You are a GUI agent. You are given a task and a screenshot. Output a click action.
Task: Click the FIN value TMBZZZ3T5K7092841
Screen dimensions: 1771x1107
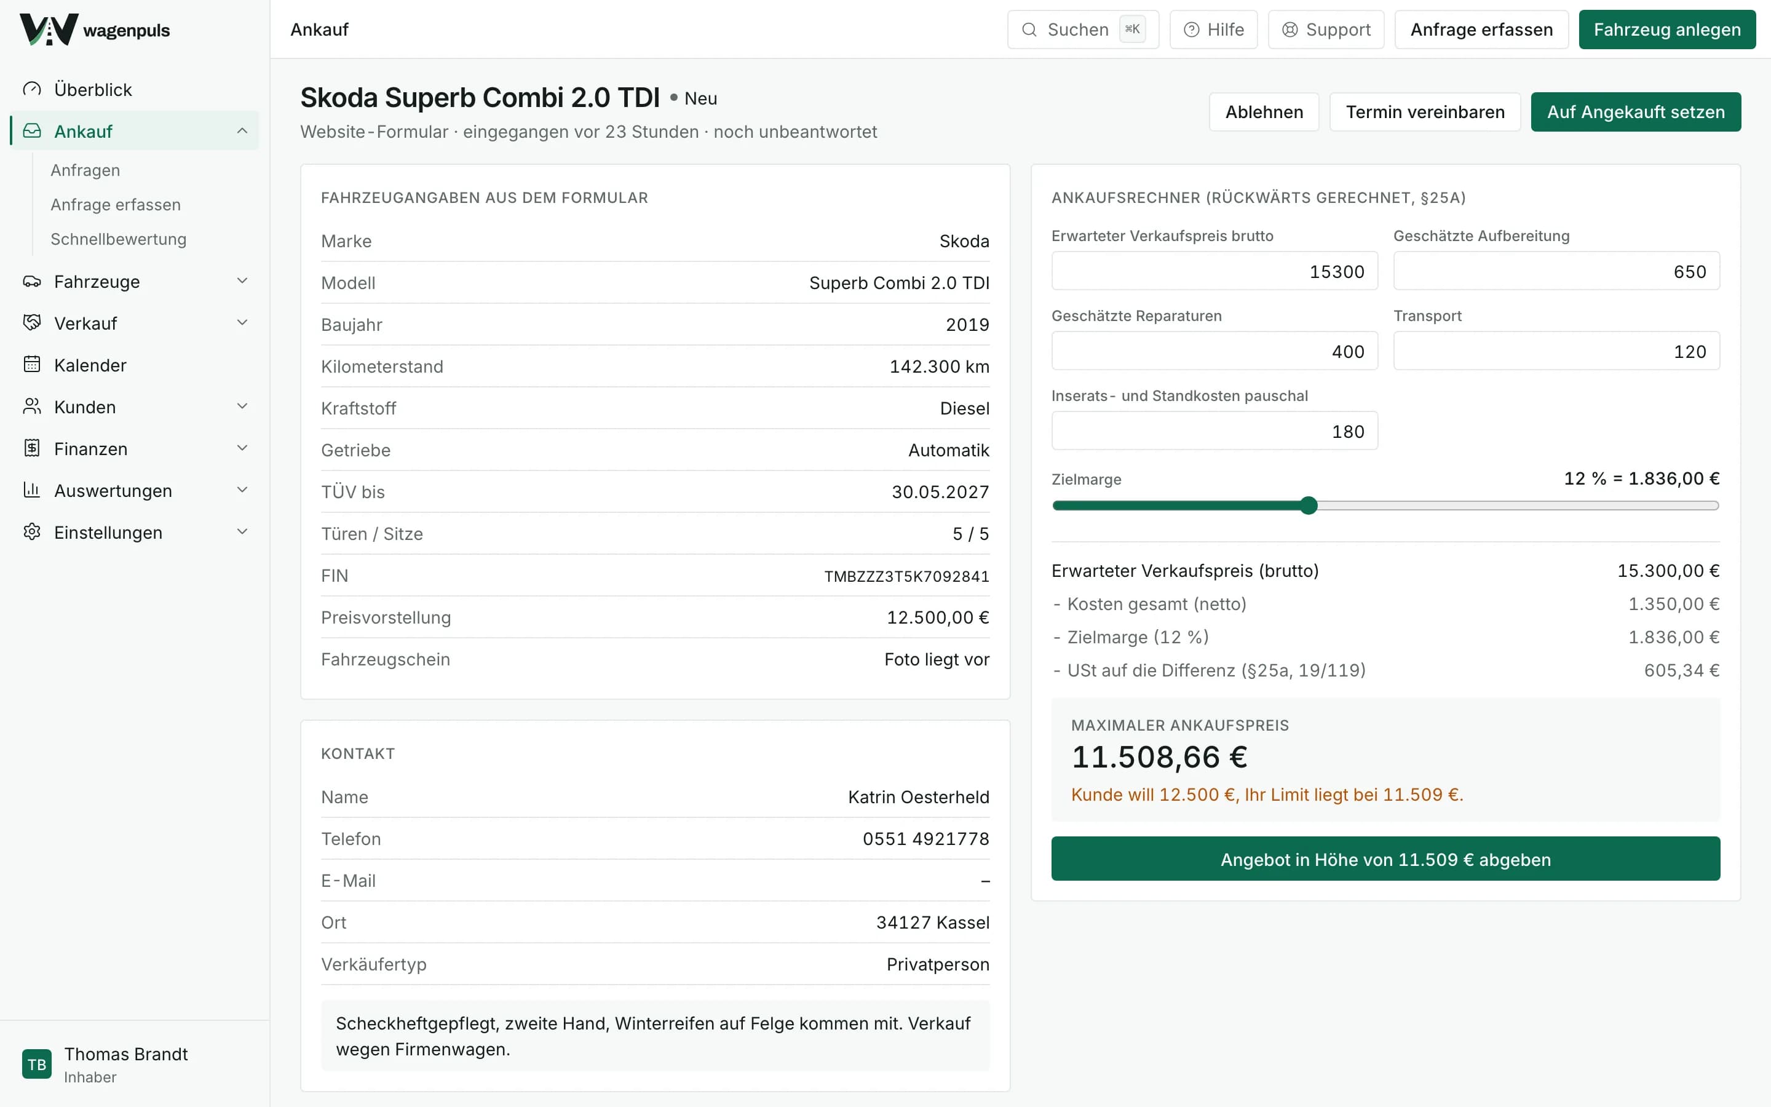click(x=907, y=576)
